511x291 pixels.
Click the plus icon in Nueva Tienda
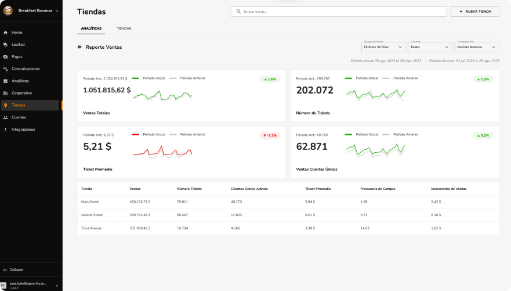pos(461,12)
